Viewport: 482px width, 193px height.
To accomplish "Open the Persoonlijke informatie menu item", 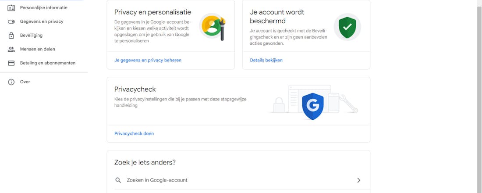I will tap(43, 8).
